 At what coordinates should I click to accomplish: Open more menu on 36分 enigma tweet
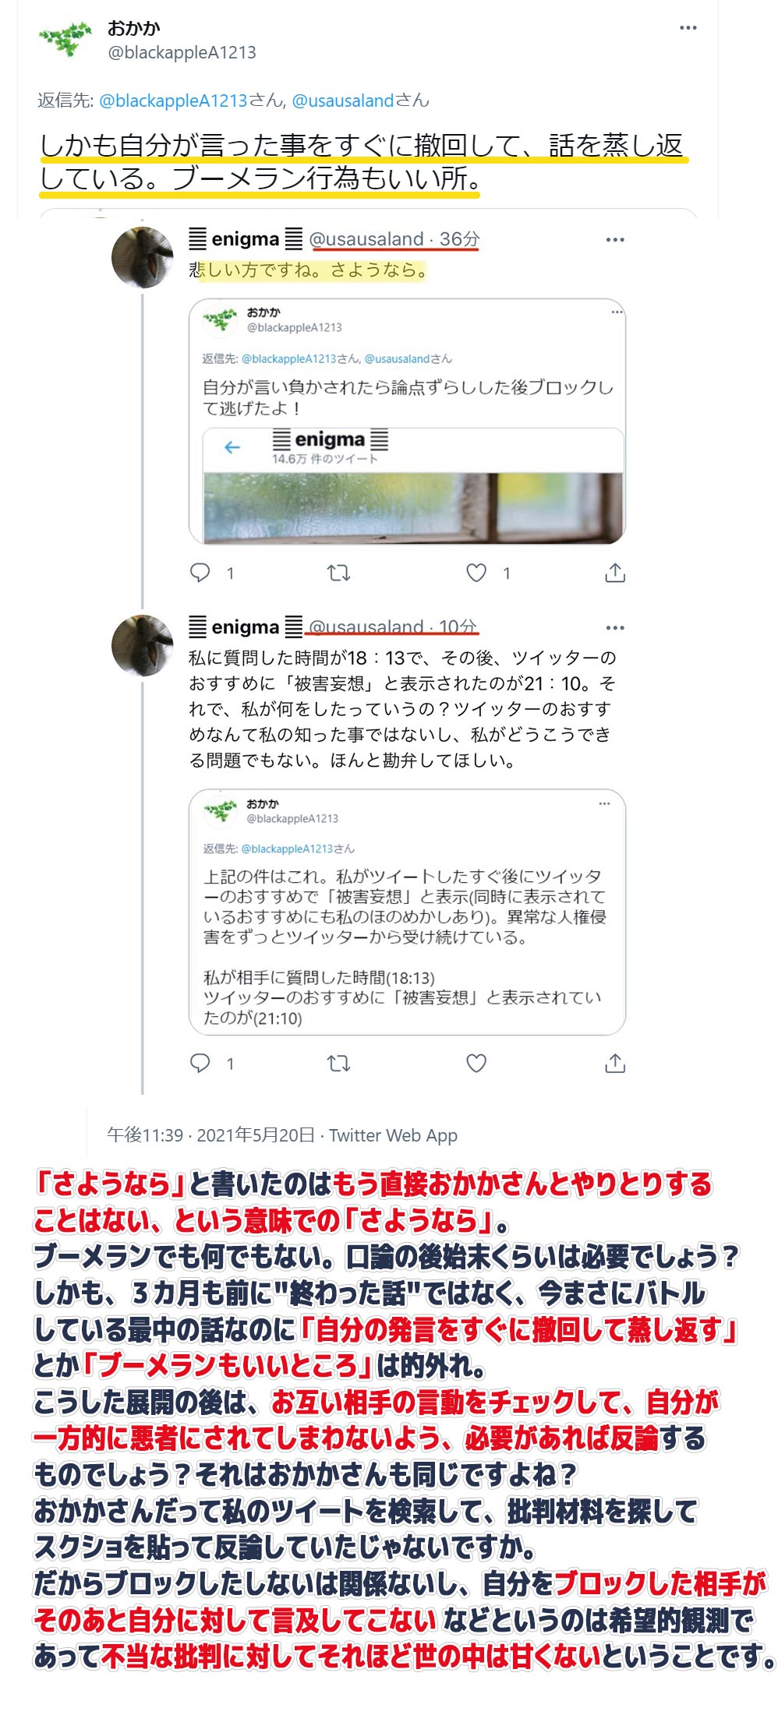pos(615,239)
